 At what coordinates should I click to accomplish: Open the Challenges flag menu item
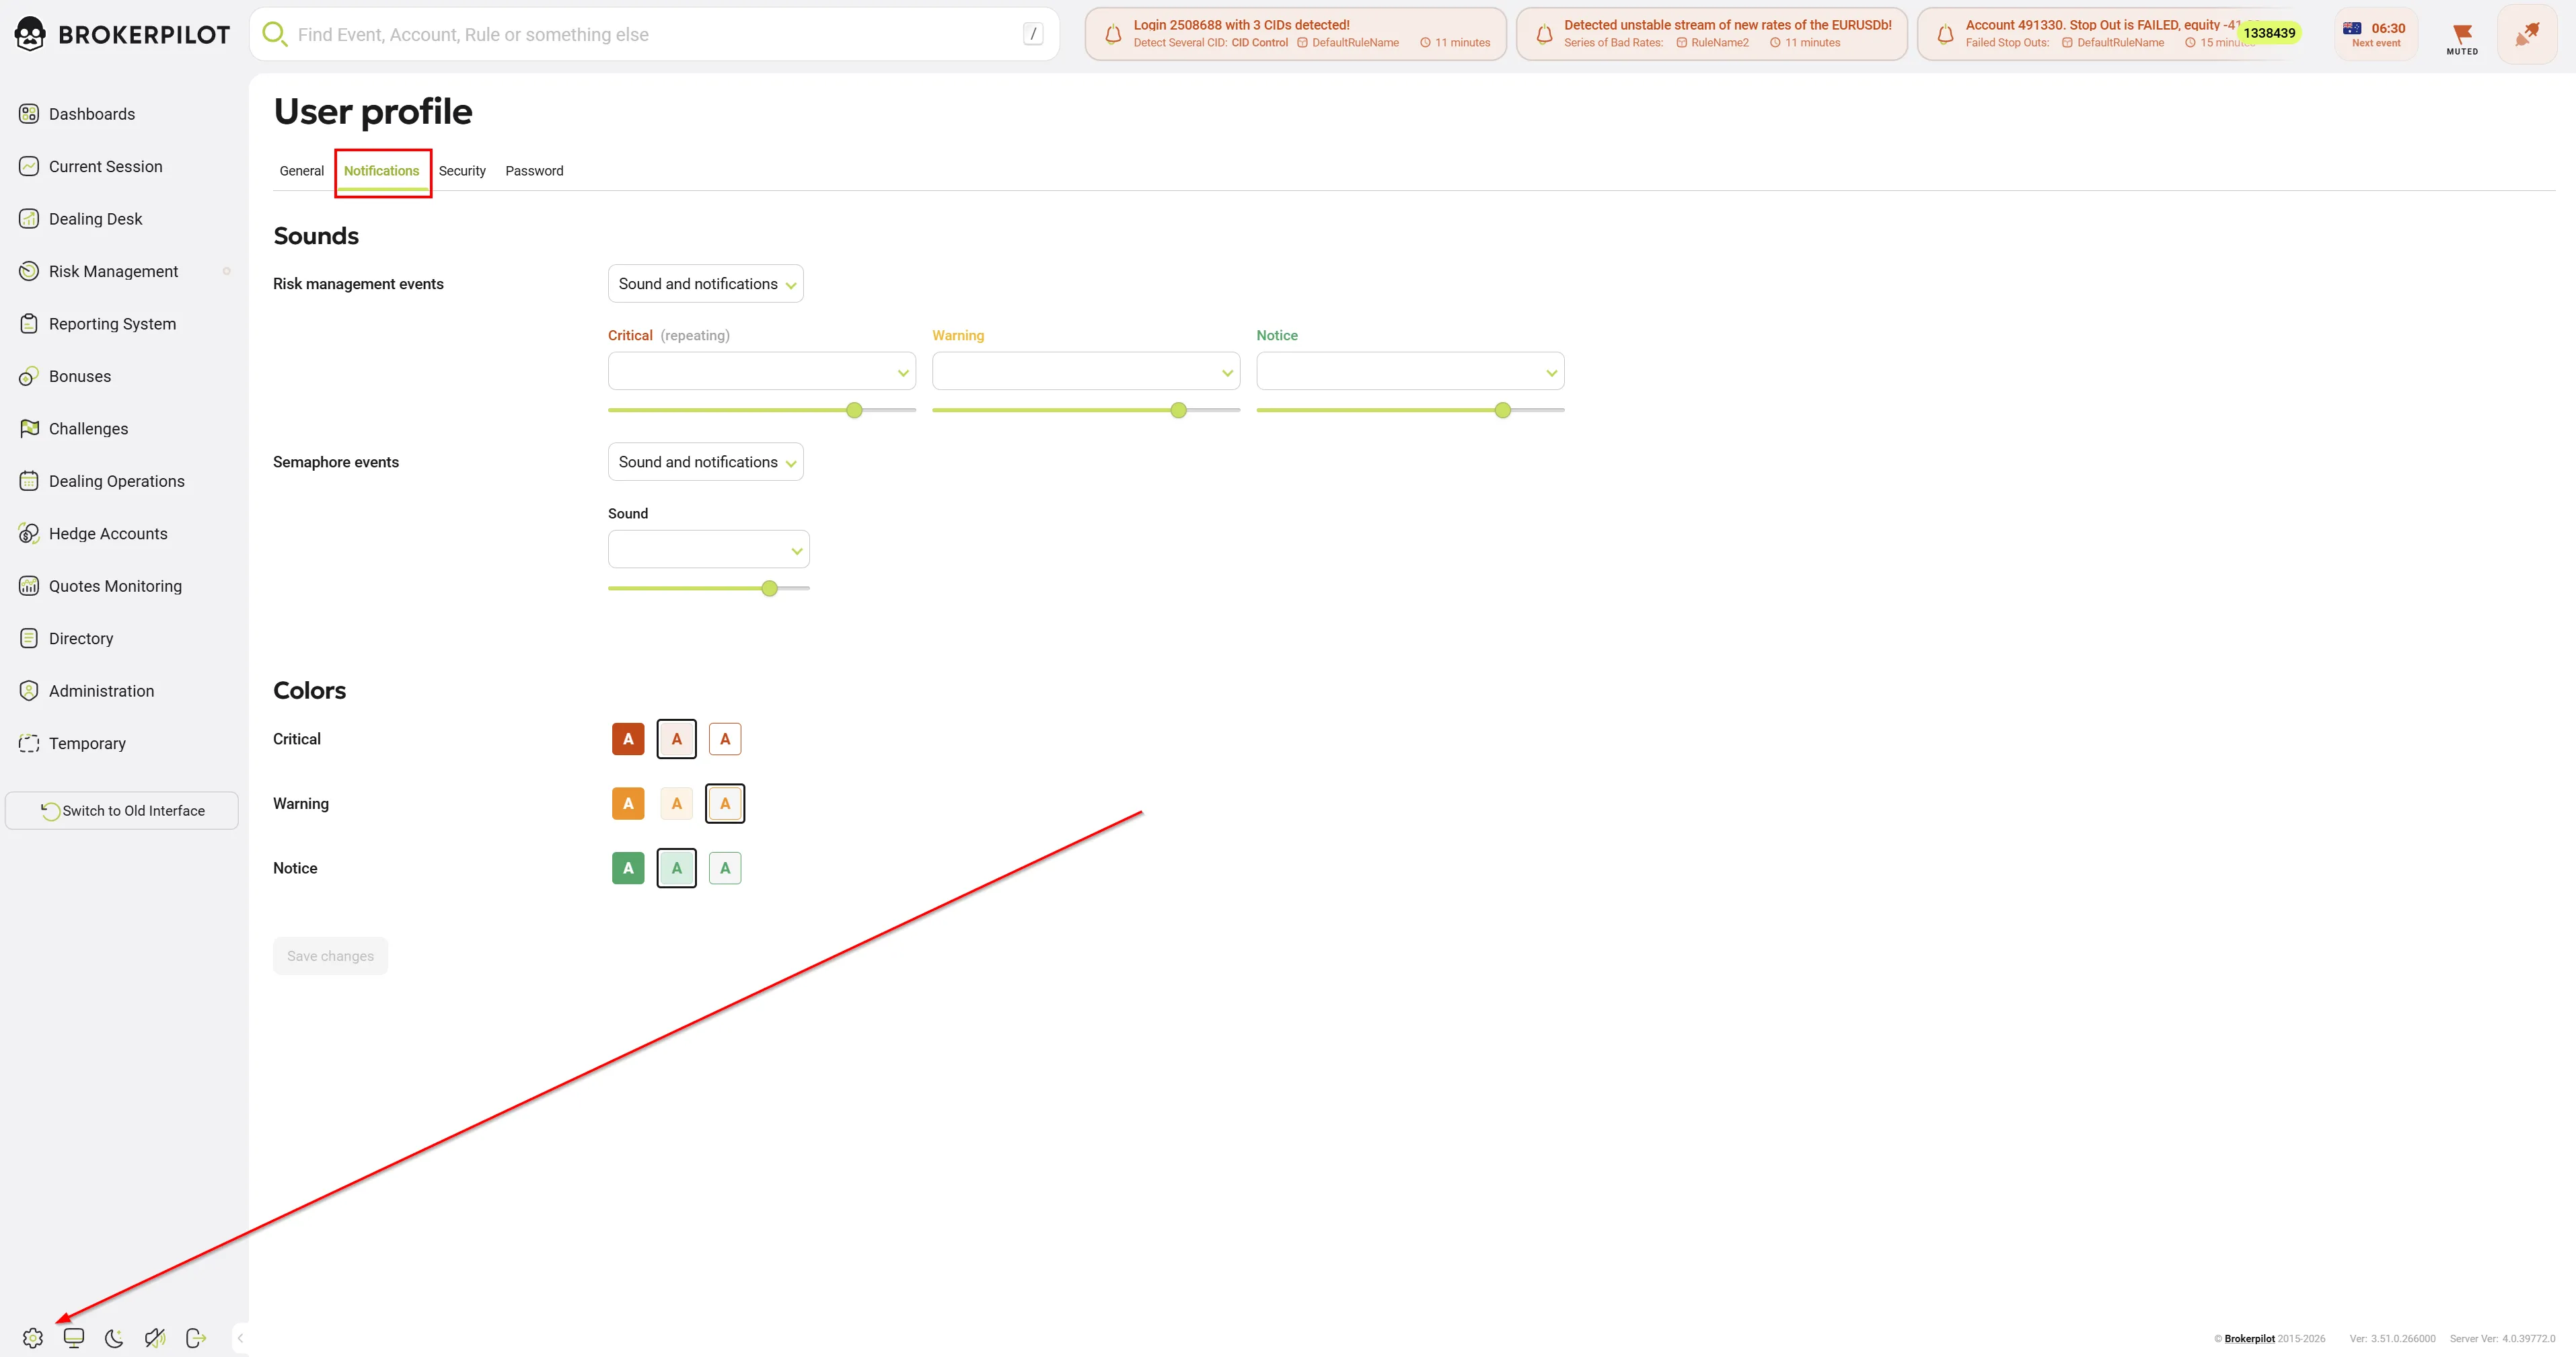click(x=88, y=428)
